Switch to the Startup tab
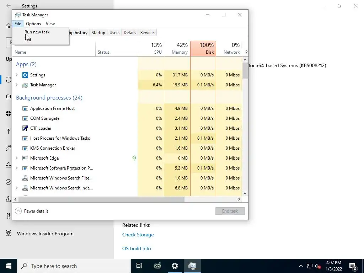This screenshot has width=364, height=273. (98, 33)
